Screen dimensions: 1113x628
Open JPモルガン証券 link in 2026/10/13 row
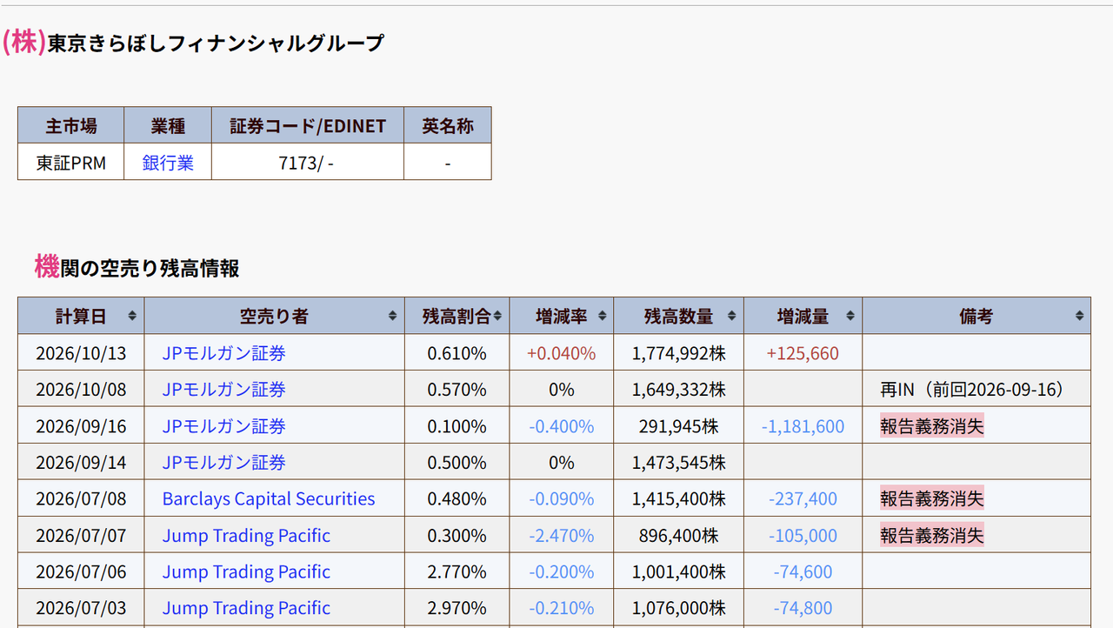click(x=223, y=353)
